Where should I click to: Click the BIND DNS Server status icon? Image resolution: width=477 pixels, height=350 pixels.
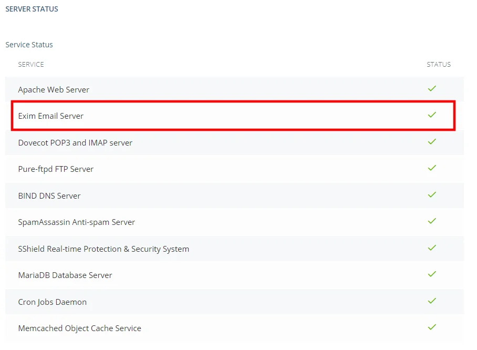pyautogui.click(x=432, y=194)
